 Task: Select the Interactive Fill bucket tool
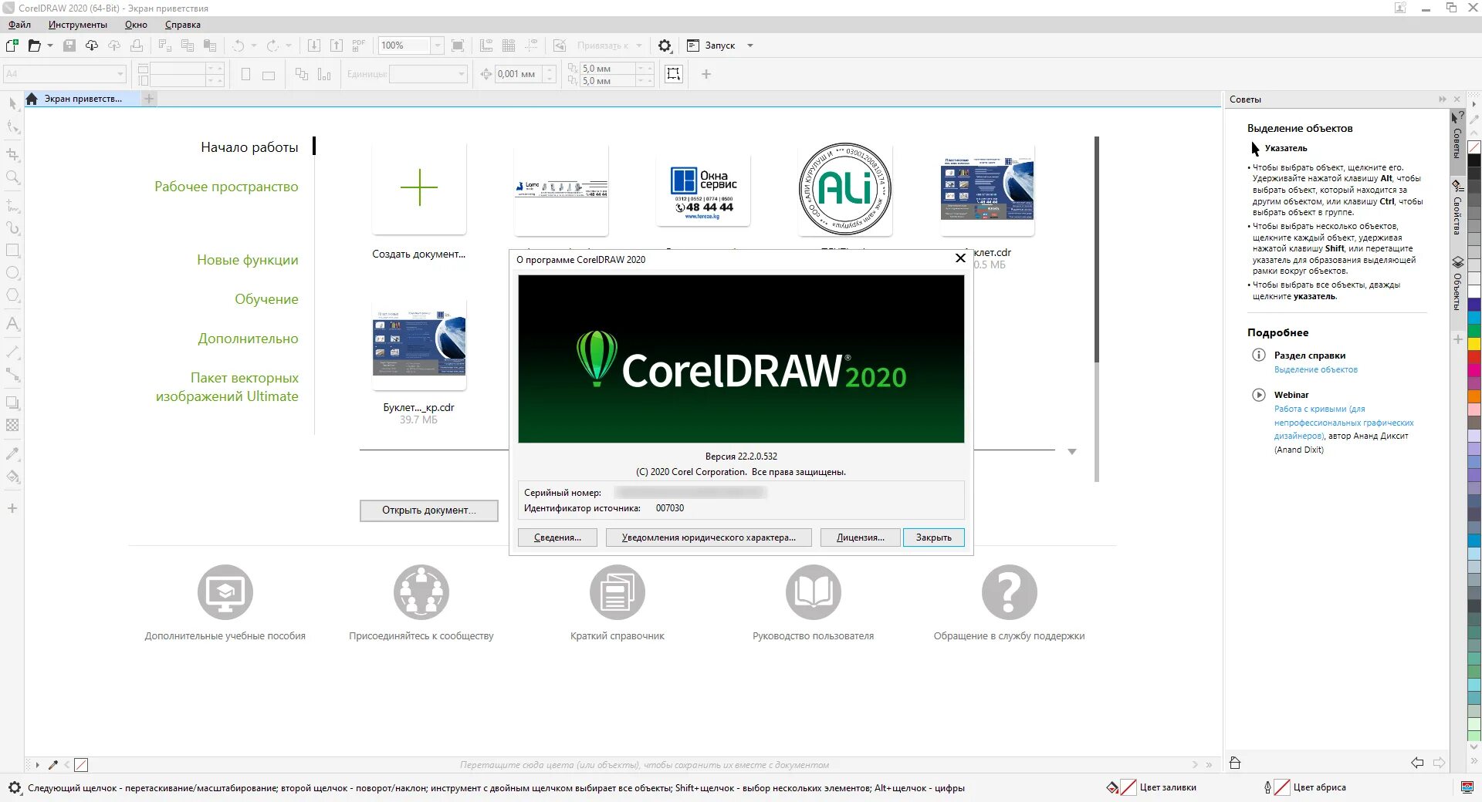click(12, 476)
